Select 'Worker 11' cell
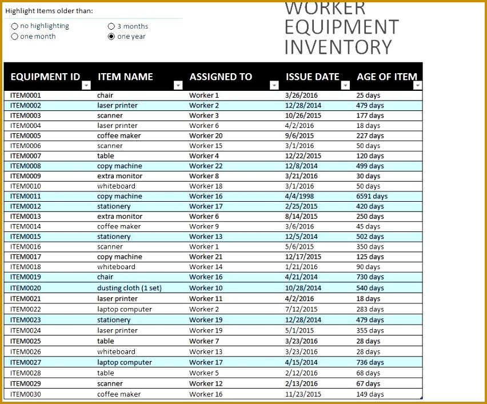Image resolution: width=487 pixels, height=404 pixels. [x=206, y=299]
